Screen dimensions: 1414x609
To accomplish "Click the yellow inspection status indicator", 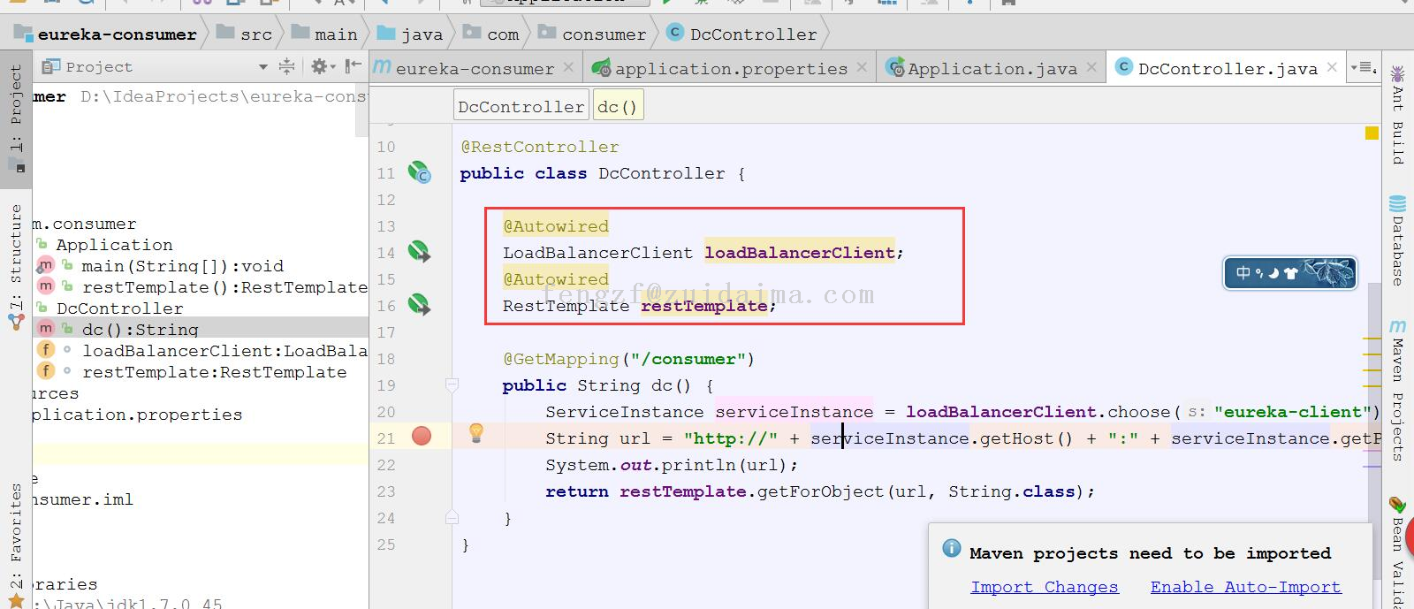I will tap(1372, 133).
